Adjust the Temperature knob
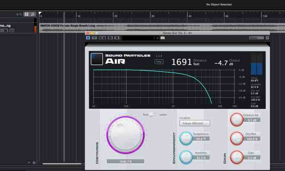 (x=186, y=138)
